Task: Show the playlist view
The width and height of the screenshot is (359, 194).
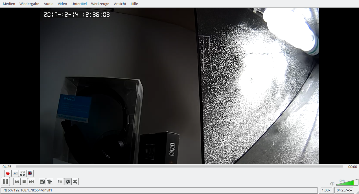Action: [x=60, y=182]
